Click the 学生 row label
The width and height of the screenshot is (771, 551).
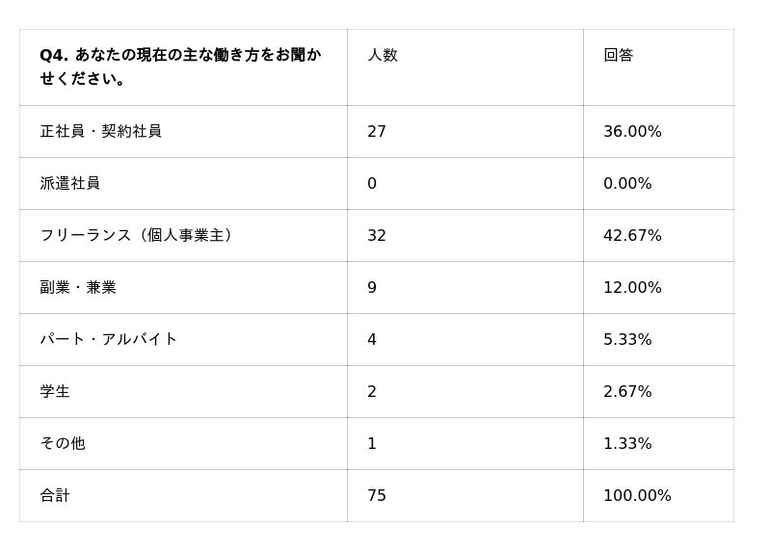click(x=55, y=391)
